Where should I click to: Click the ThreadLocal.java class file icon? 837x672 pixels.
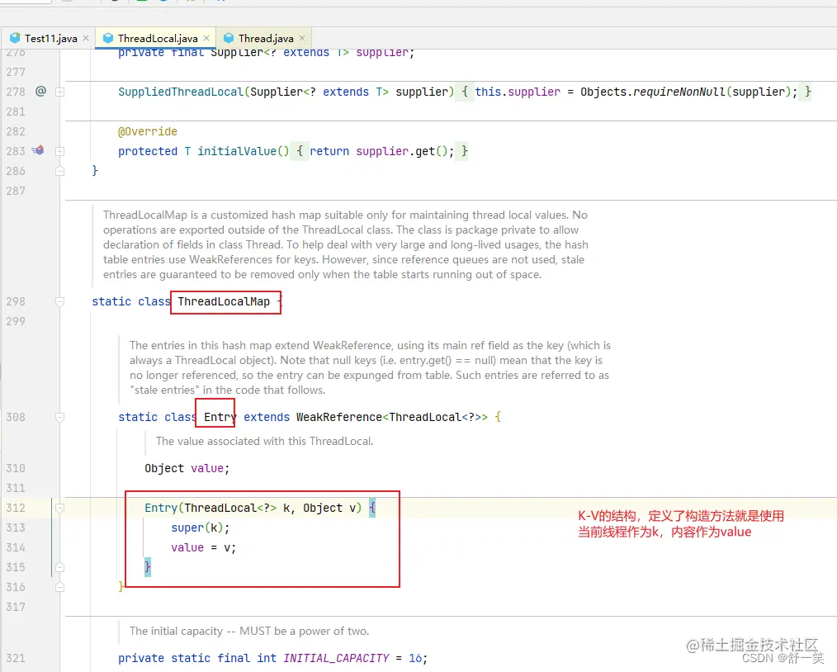click(x=108, y=38)
